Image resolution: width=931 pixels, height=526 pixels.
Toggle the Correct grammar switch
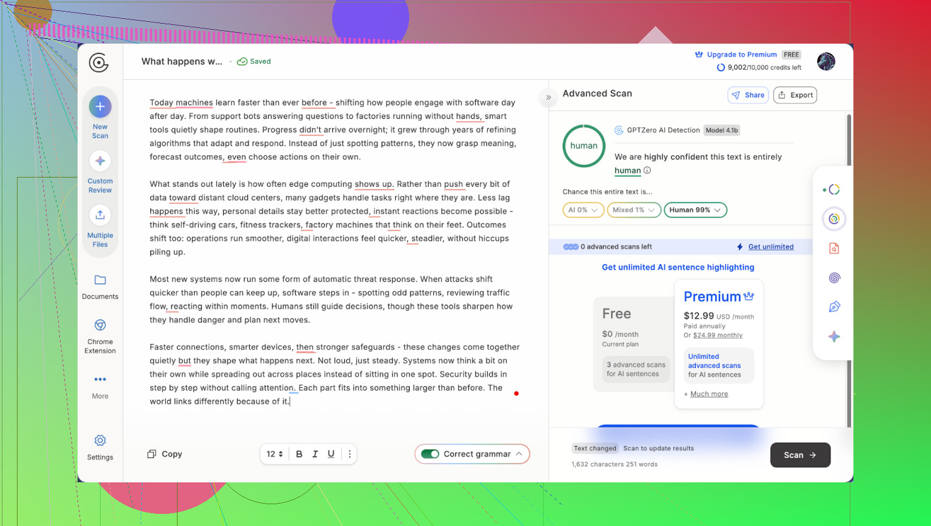[430, 454]
